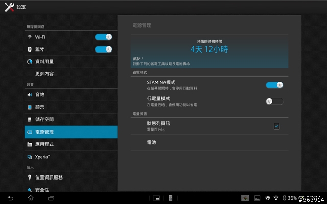Open 儲存空間 storage settings
Screen dimensions: 327x204
click(x=71, y=119)
